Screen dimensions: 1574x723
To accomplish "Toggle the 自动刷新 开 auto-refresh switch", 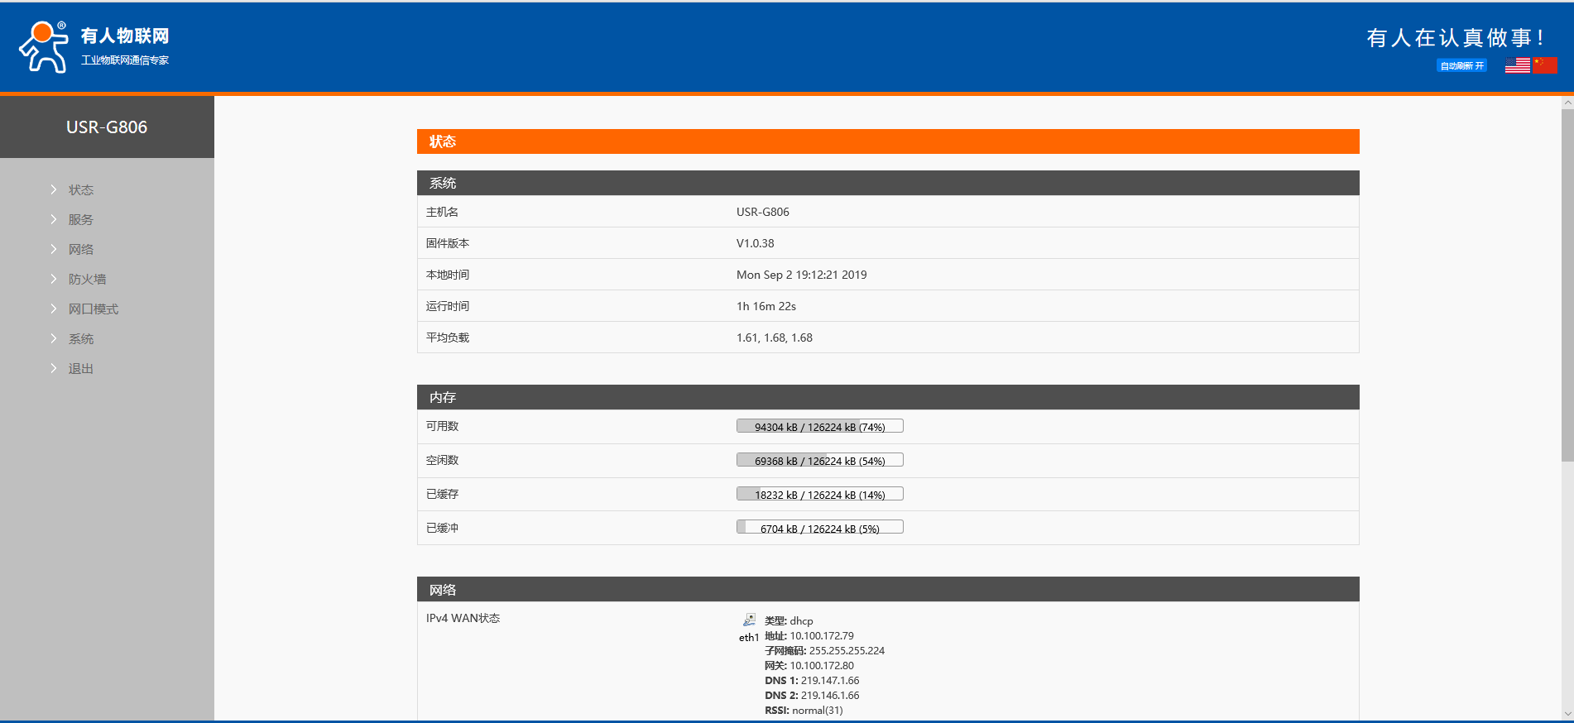I will [x=1461, y=66].
